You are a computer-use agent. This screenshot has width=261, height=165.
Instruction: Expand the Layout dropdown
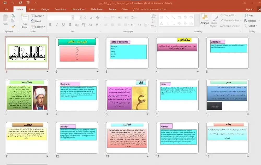pos(38,16)
